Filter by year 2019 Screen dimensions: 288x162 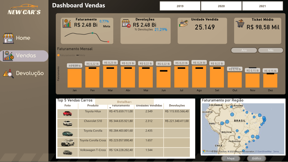(180, 6)
